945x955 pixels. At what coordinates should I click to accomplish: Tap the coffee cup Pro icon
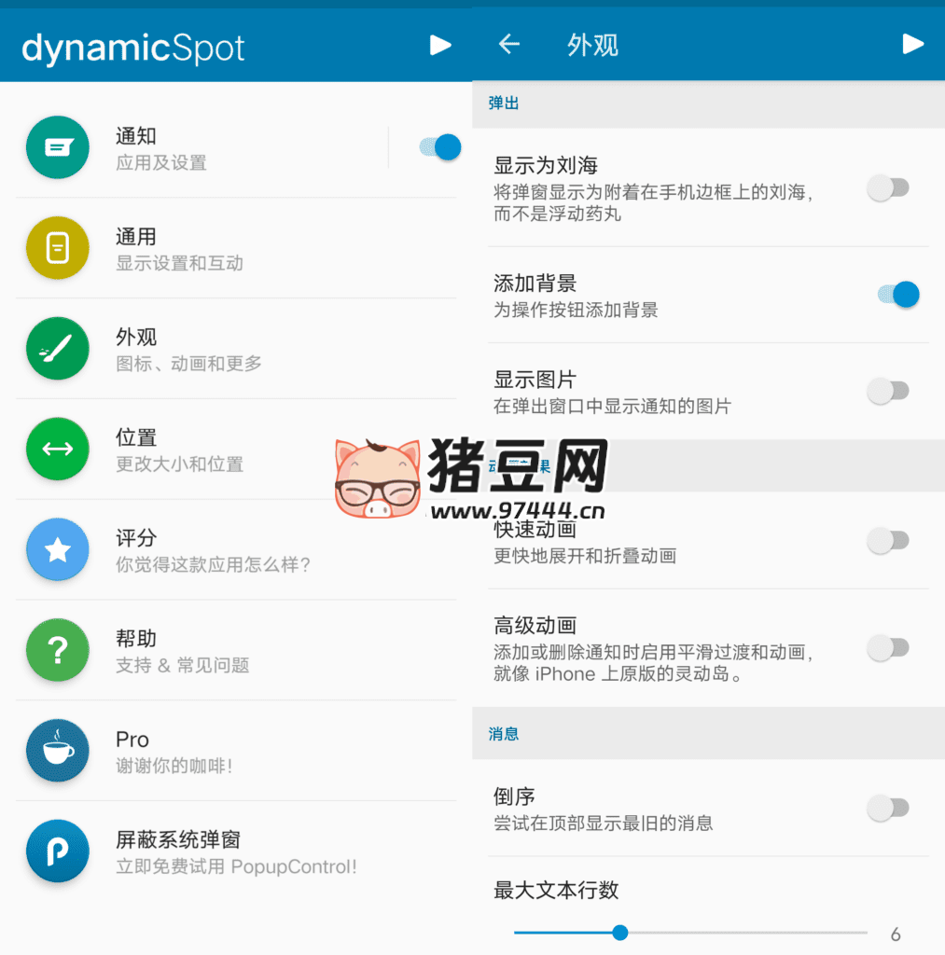pyautogui.click(x=58, y=751)
